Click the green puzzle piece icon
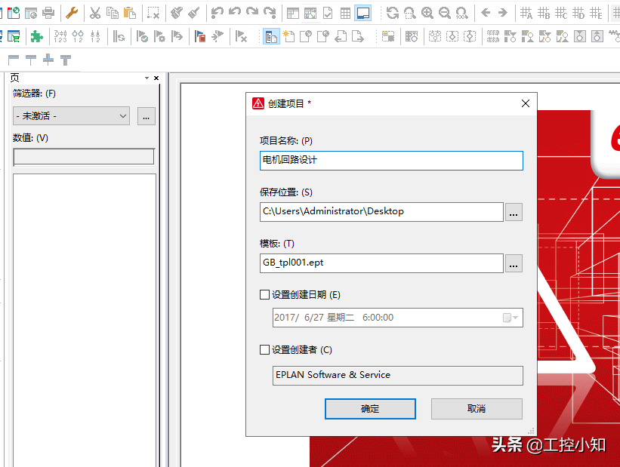 point(37,37)
